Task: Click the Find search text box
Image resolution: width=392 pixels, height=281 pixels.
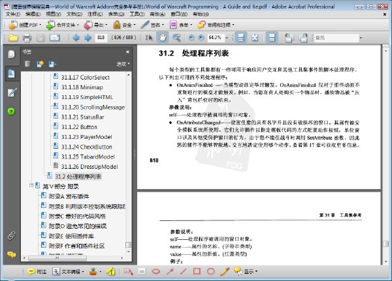Action: coord(336,38)
